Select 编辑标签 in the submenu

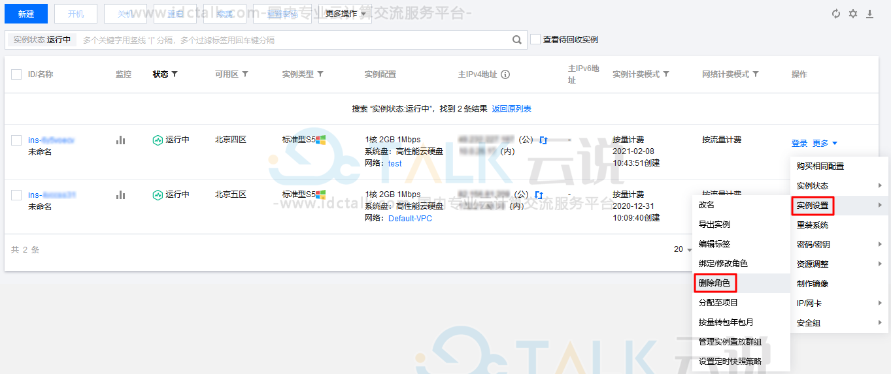pyautogui.click(x=741, y=244)
